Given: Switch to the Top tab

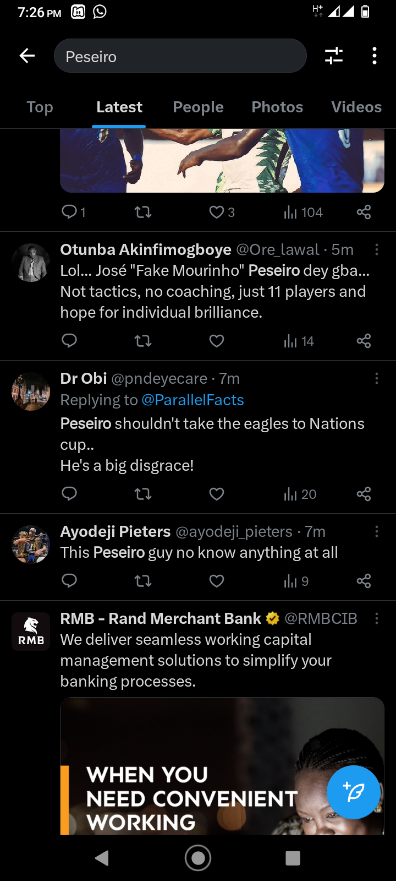Looking at the screenshot, I should [40, 107].
